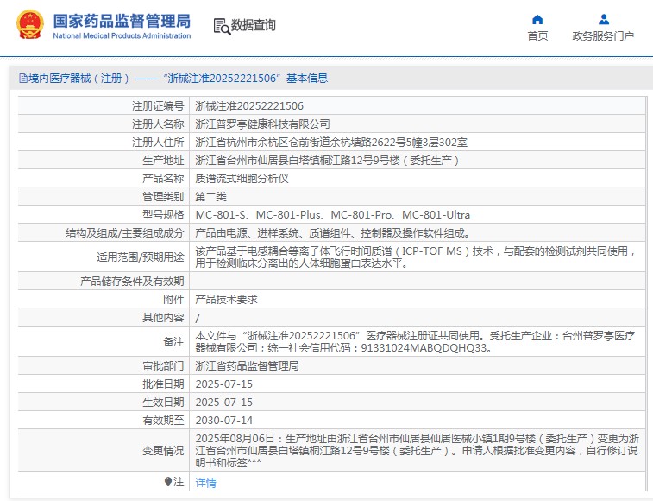This screenshot has width=653, height=501.
Task: Click the 数据查询 magnifier document icon
Action: tap(222, 26)
